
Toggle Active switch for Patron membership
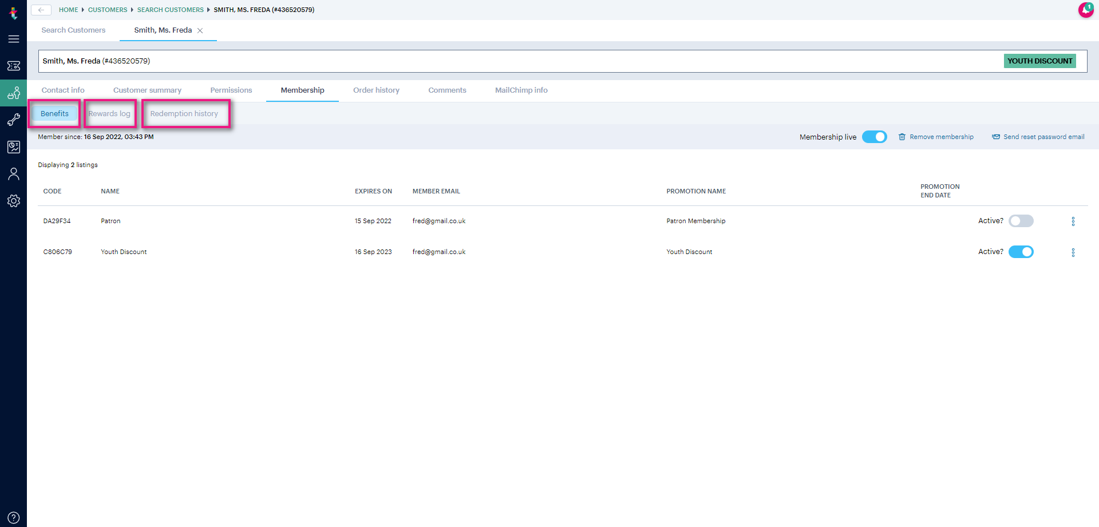coord(1021,221)
